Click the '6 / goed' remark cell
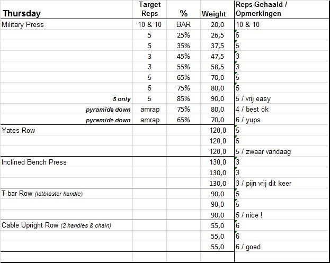This screenshot has width=330, height=263. (250, 247)
